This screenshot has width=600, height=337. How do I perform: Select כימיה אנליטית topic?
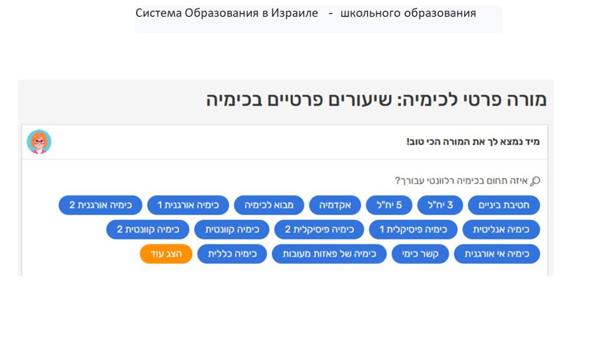tap(501, 230)
